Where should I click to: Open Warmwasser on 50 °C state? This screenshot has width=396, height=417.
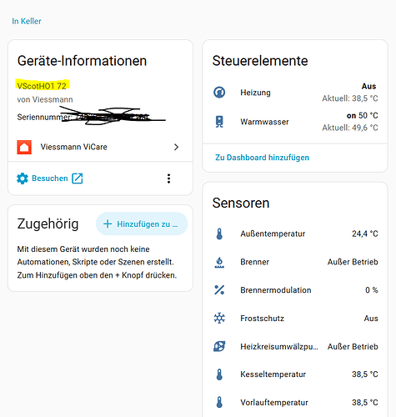[x=363, y=116]
